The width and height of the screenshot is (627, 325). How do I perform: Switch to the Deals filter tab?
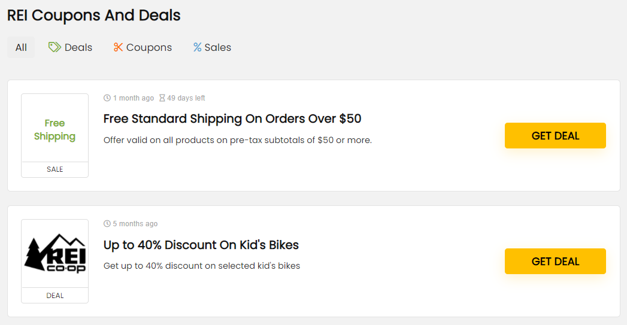coord(71,47)
